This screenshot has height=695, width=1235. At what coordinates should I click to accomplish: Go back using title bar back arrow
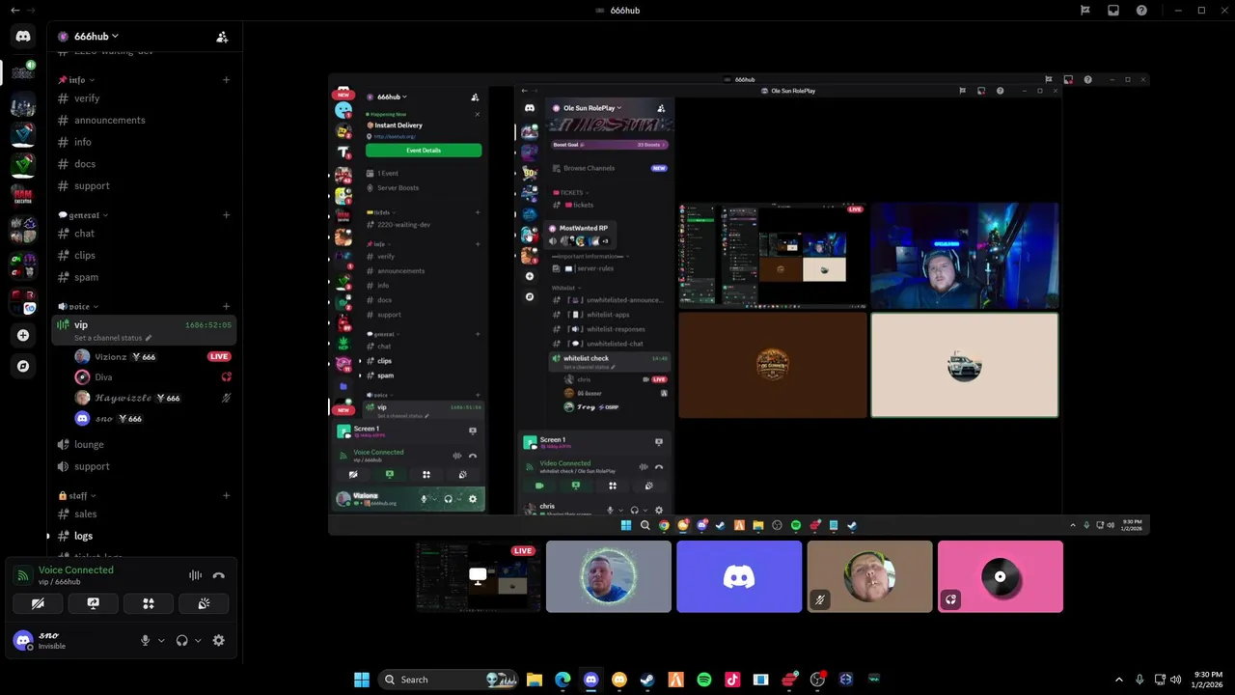pyautogui.click(x=14, y=11)
